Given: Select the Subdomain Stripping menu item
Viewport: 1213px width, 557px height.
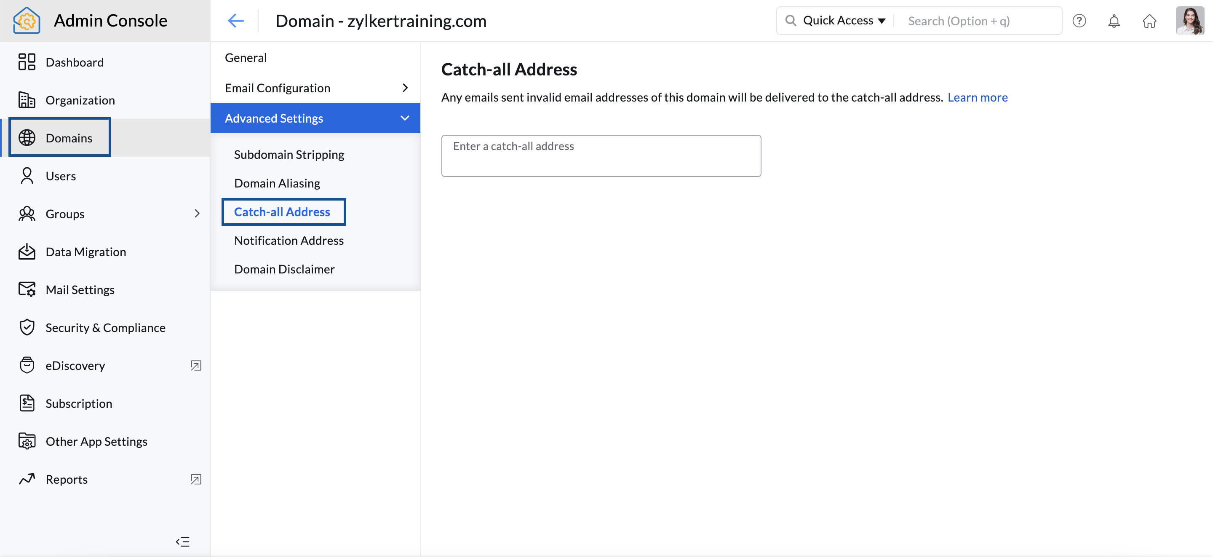Looking at the screenshot, I should 289,154.
